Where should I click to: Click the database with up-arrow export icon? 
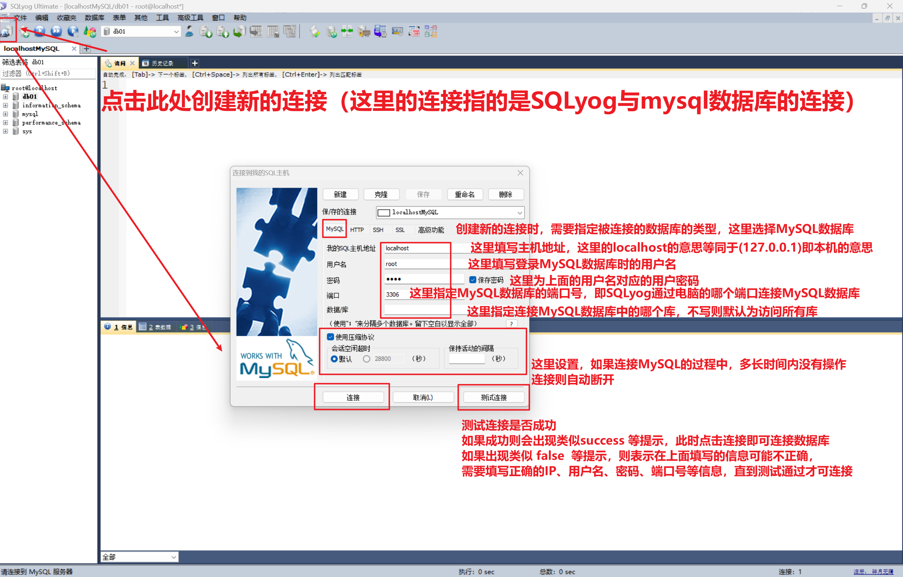click(223, 32)
